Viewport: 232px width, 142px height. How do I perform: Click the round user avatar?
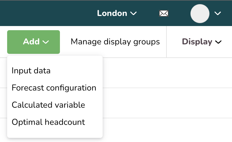click(x=200, y=14)
